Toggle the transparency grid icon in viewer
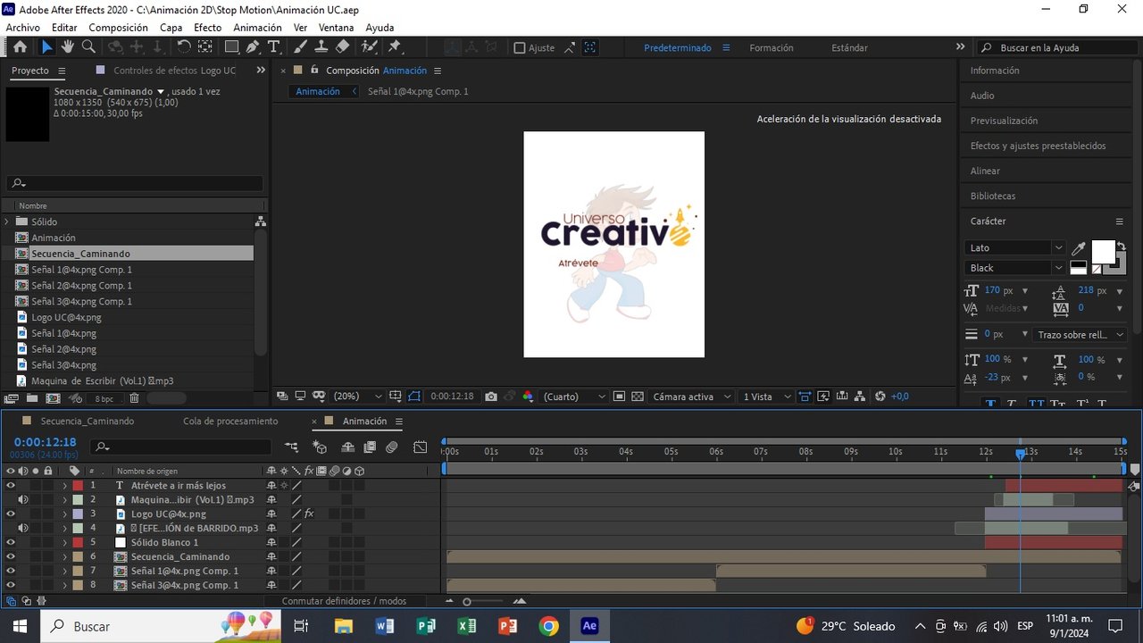Image resolution: width=1143 pixels, height=643 pixels. tap(638, 397)
